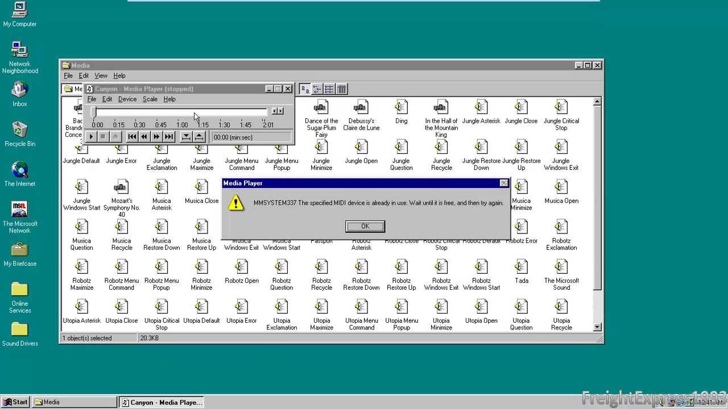Select the Jungle Critical Stop sound file
Viewport: 728px width, 409px height.
(x=561, y=115)
